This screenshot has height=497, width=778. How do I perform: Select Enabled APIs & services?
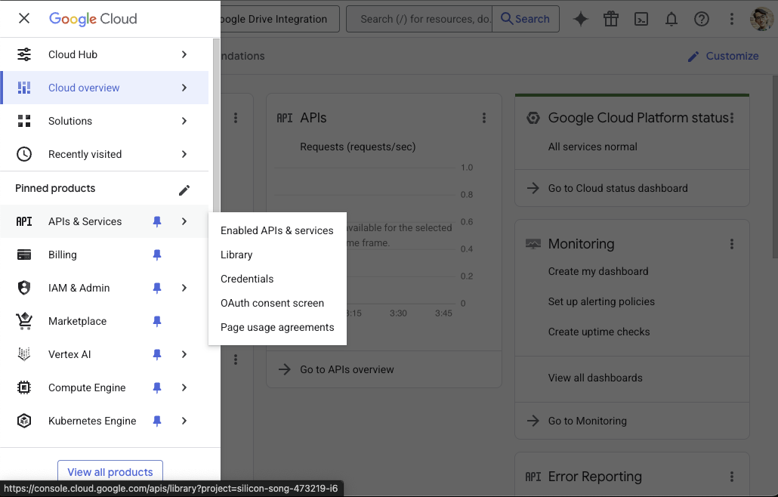[x=277, y=230]
